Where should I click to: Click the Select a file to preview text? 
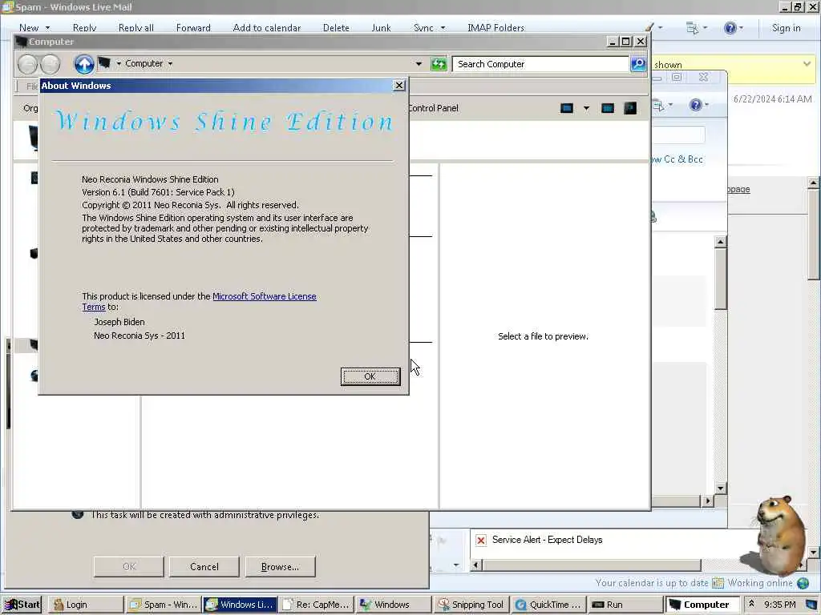point(543,336)
